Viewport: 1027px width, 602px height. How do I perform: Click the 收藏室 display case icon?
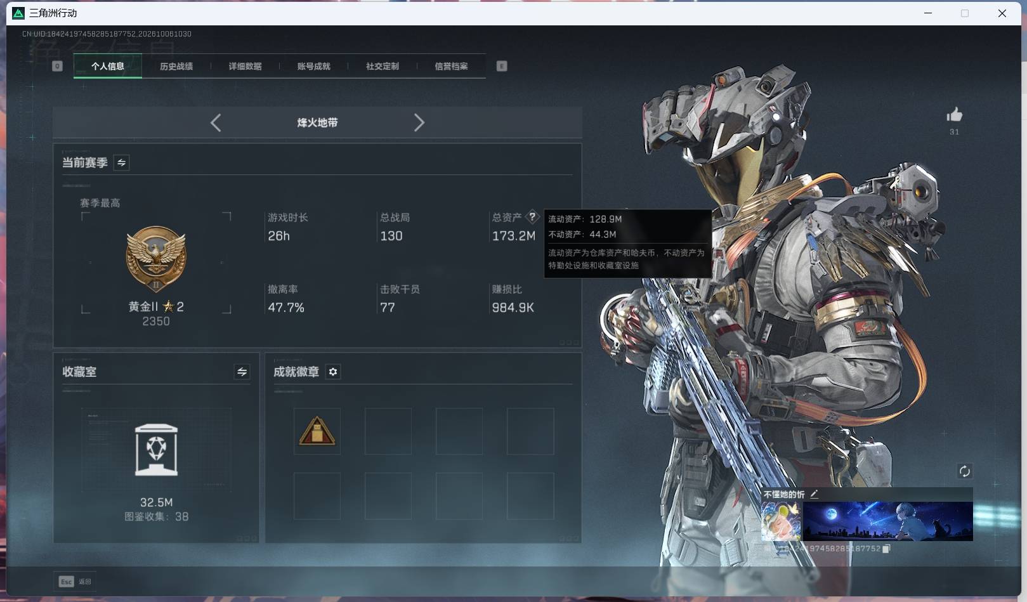tap(156, 450)
